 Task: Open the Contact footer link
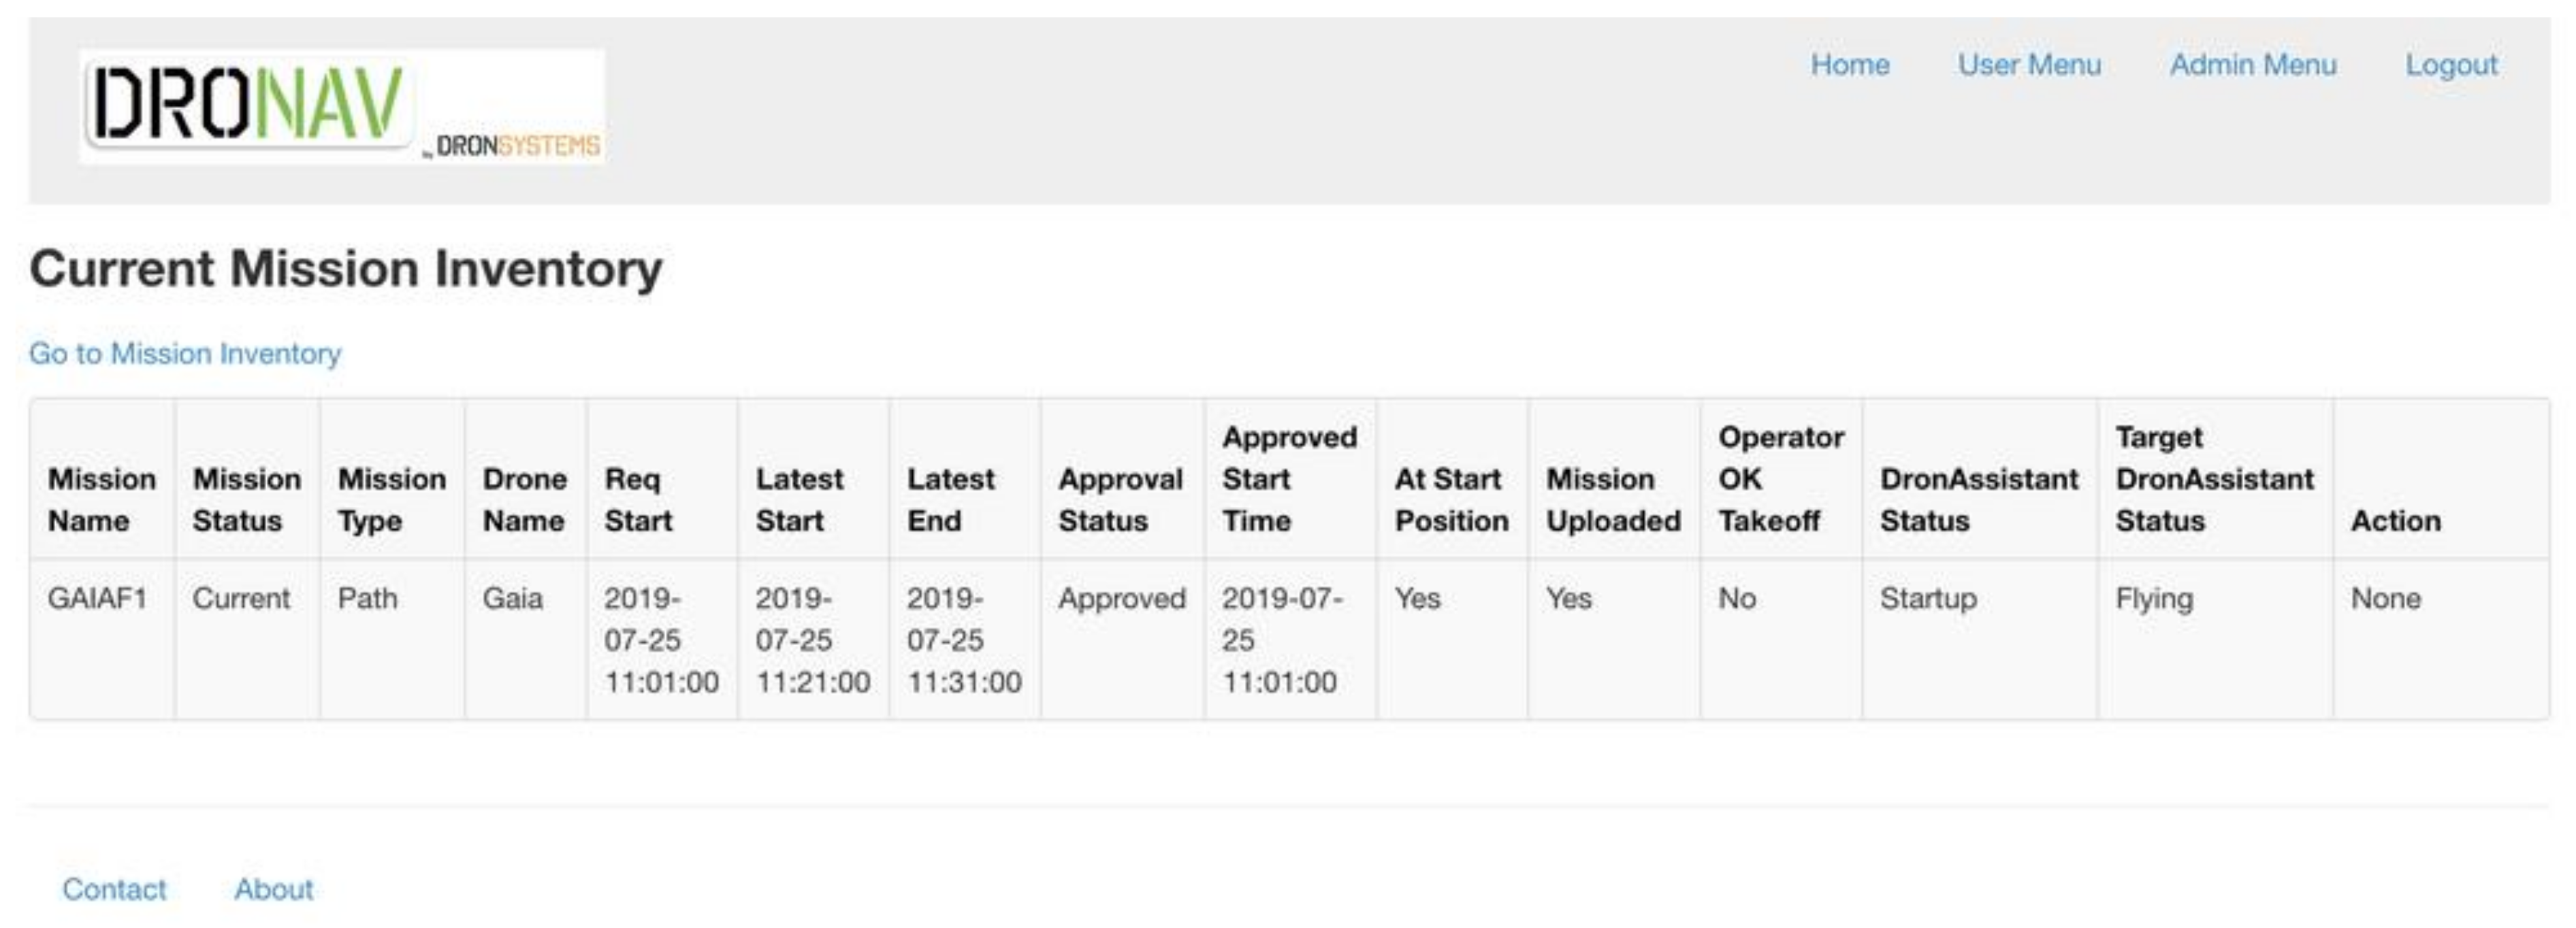[114, 889]
